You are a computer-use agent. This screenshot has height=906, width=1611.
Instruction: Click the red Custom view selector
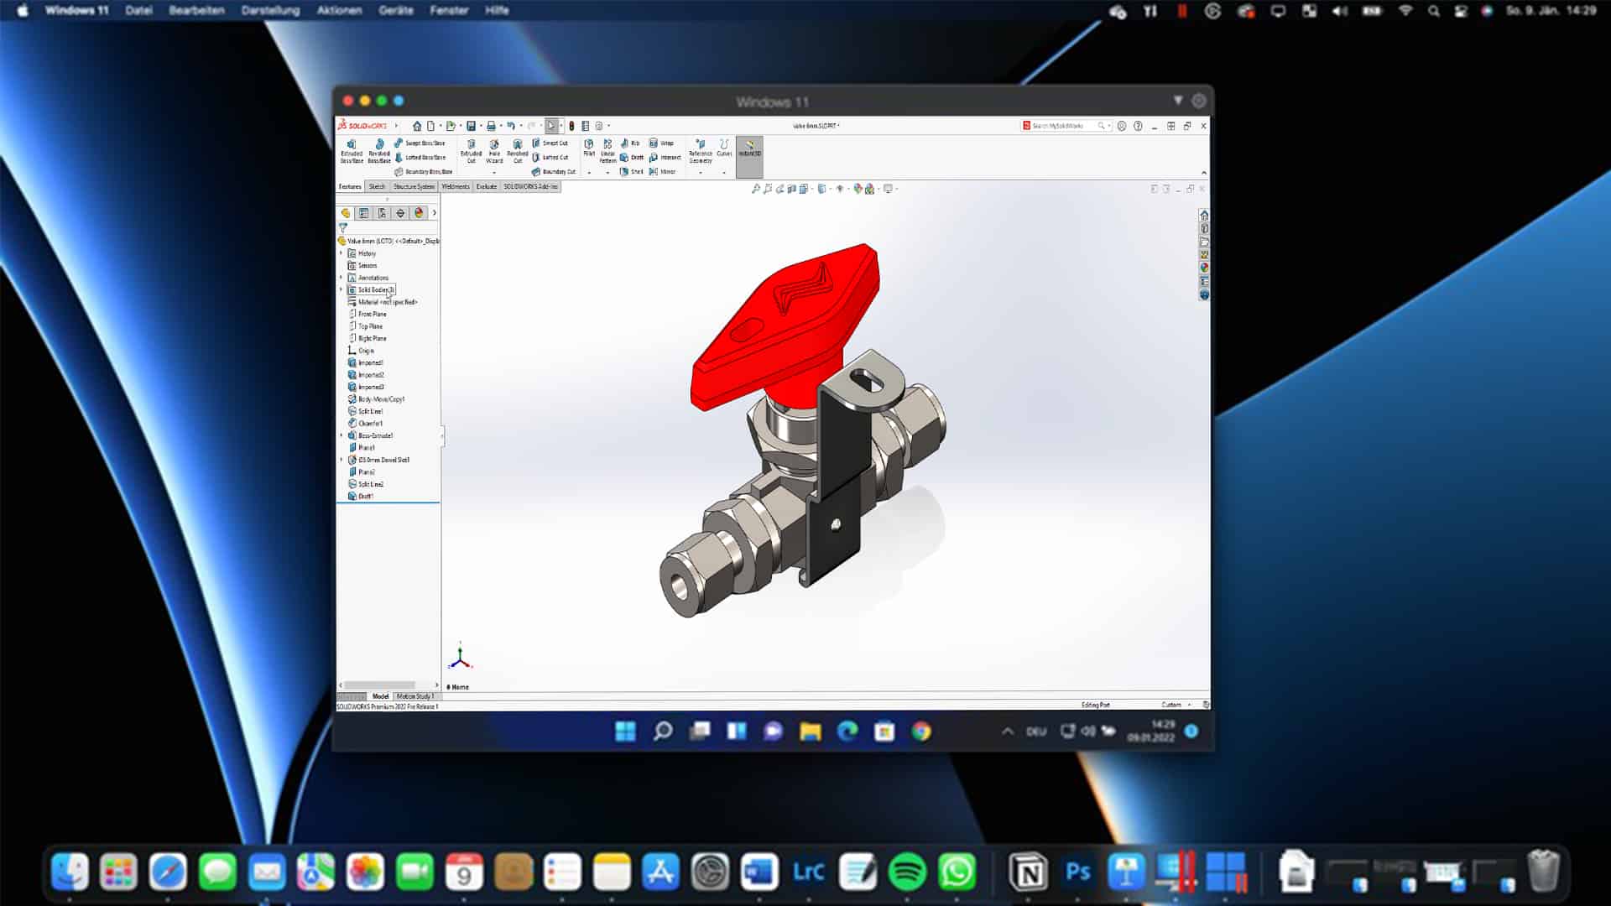click(x=1172, y=705)
